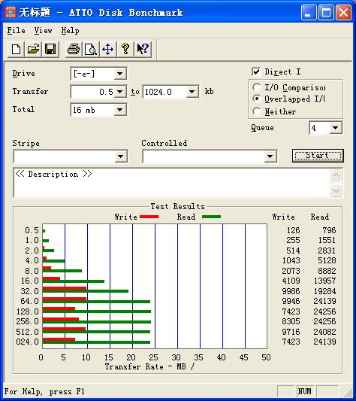Image resolution: width=356 pixels, height=401 pixels.
Task: Open the View menu
Action: [43, 31]
